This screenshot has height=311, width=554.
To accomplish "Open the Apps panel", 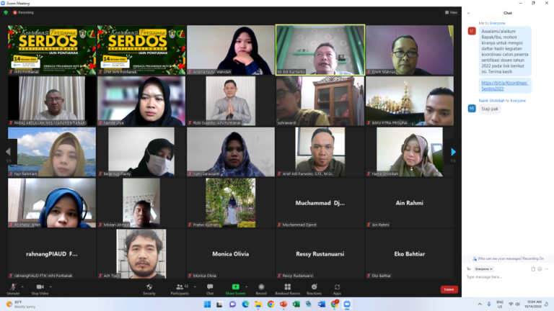I will 337,289.
